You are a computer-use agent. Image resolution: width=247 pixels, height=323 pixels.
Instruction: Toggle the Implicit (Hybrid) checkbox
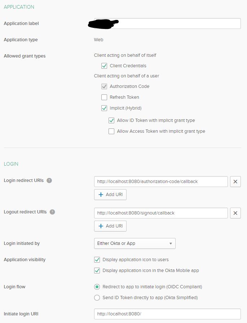[x=104, y=108]
